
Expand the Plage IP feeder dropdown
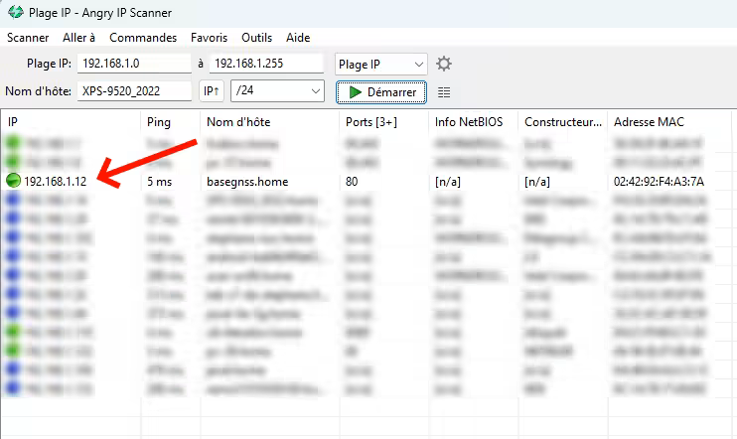tap(418, 64)
